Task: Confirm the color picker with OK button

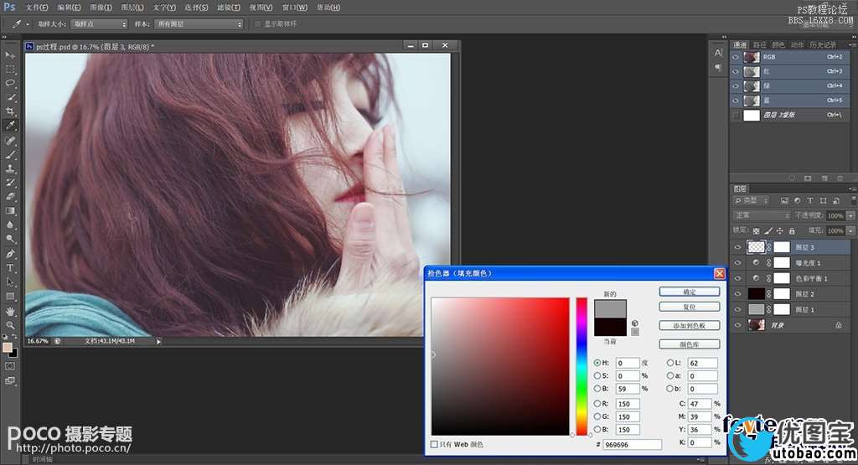Action: pos(690,292)
